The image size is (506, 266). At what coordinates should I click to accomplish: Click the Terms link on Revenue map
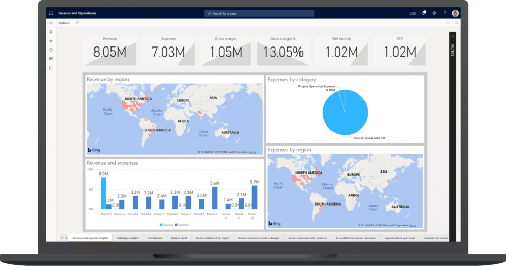tap(252, 152)
